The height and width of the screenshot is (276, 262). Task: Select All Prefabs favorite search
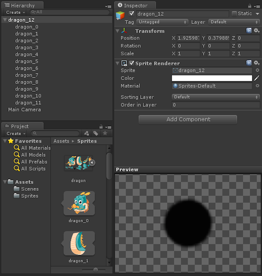(31, 162)
